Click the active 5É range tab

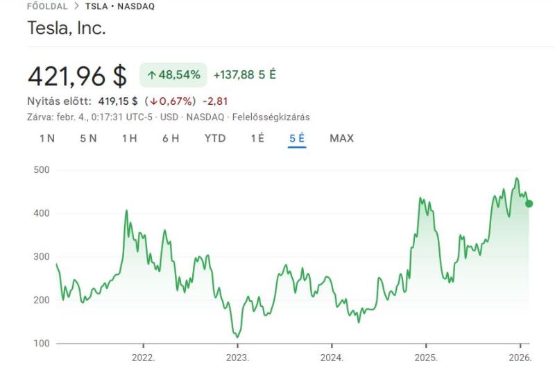(297, 138)
